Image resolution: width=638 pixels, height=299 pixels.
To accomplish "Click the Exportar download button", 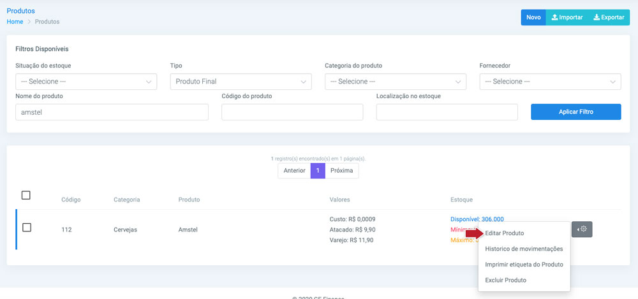I will (x=609, y=17).
